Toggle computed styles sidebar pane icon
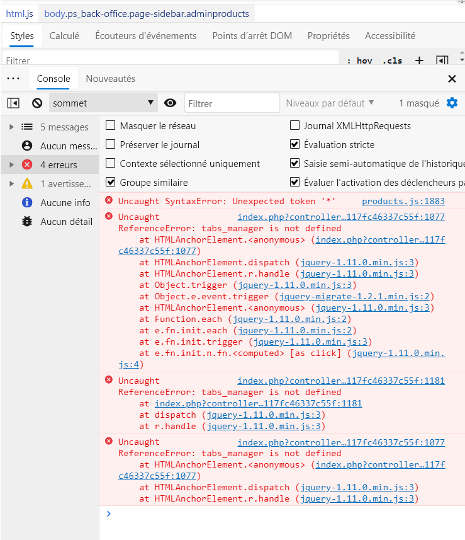 point(442,60)
